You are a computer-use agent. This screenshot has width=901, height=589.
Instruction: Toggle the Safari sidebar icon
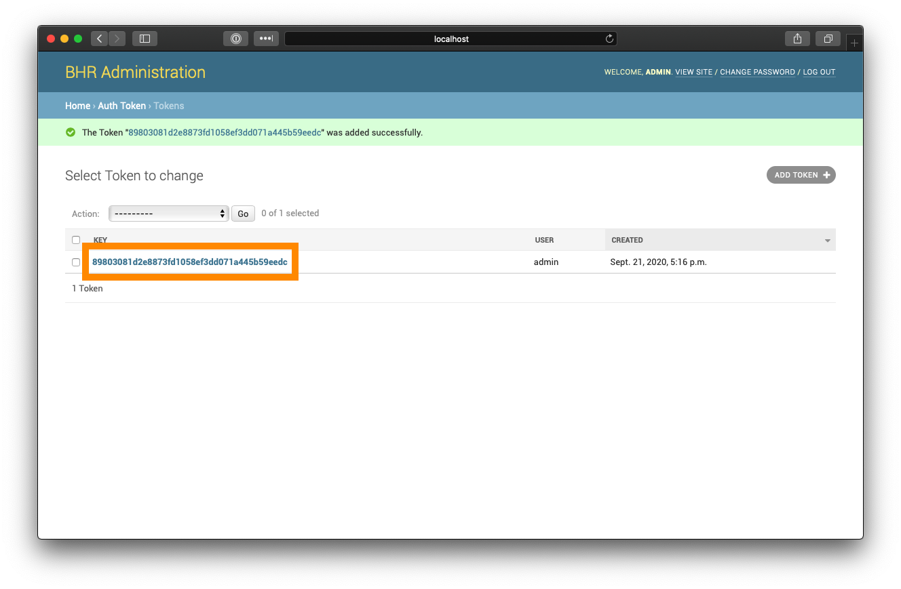click(145, 39)
